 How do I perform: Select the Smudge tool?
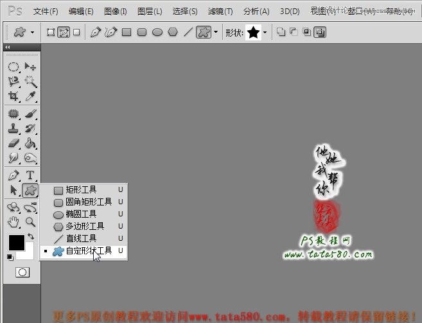pyautogui.click(x=13, y=158)
